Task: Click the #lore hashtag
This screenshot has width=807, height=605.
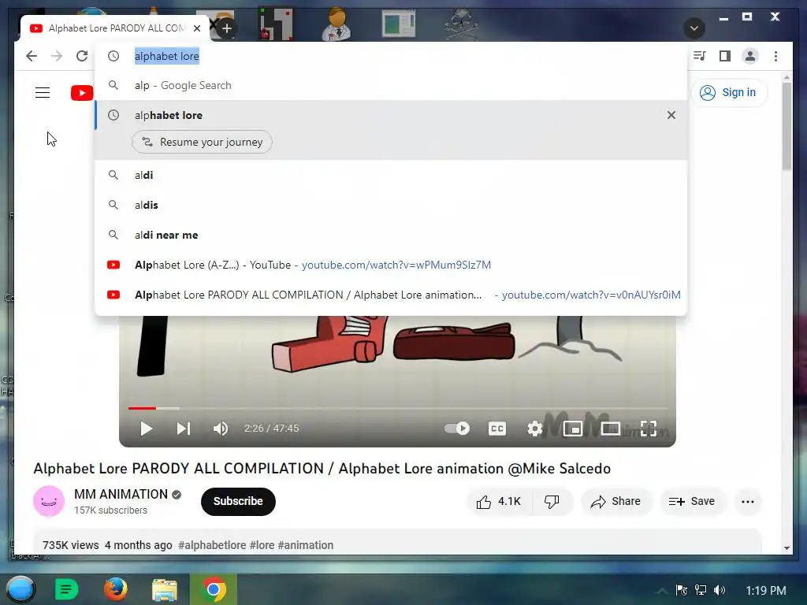Action: 262,545
